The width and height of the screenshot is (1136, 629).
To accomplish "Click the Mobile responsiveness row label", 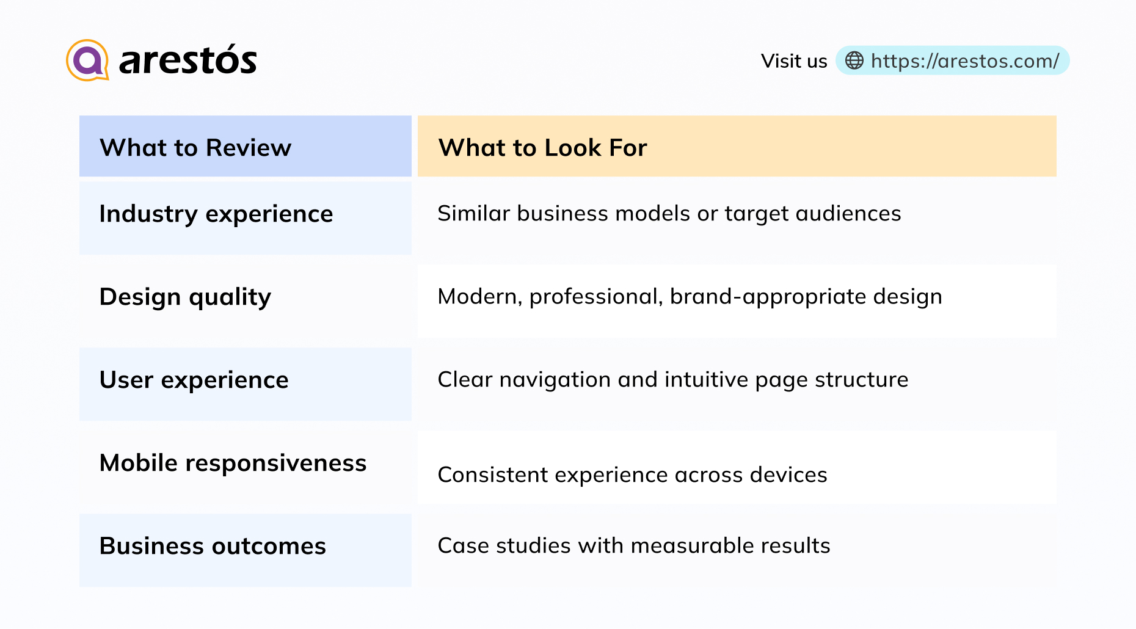I will 233,463.
